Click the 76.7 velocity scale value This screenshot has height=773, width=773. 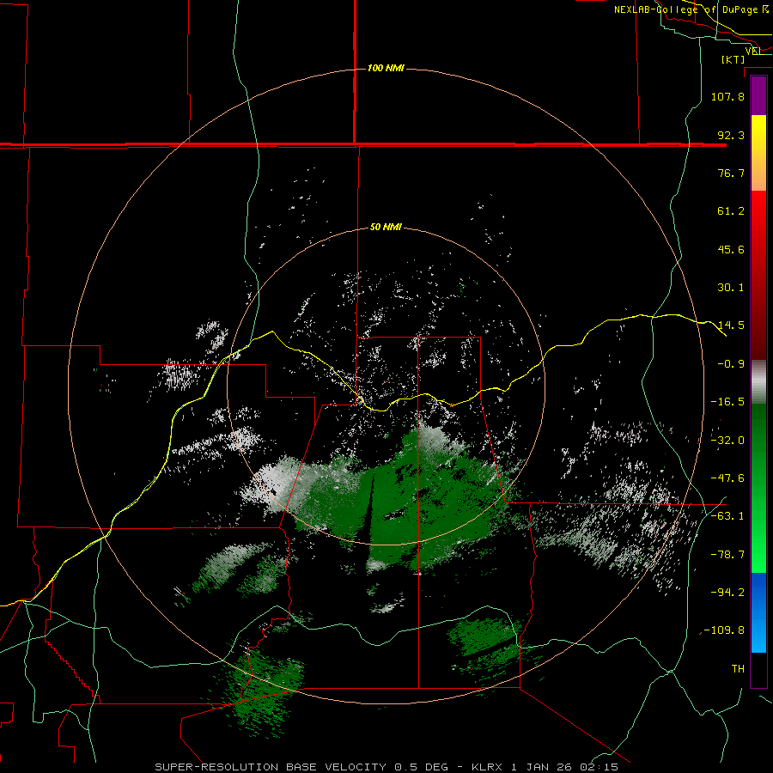tap(731, 173)
